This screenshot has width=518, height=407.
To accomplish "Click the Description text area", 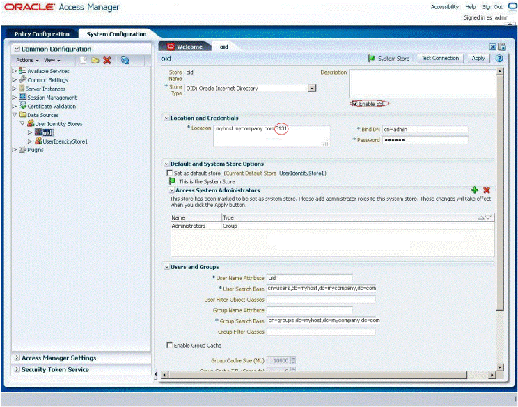I will pyautogui.click(x=422, y=84).
